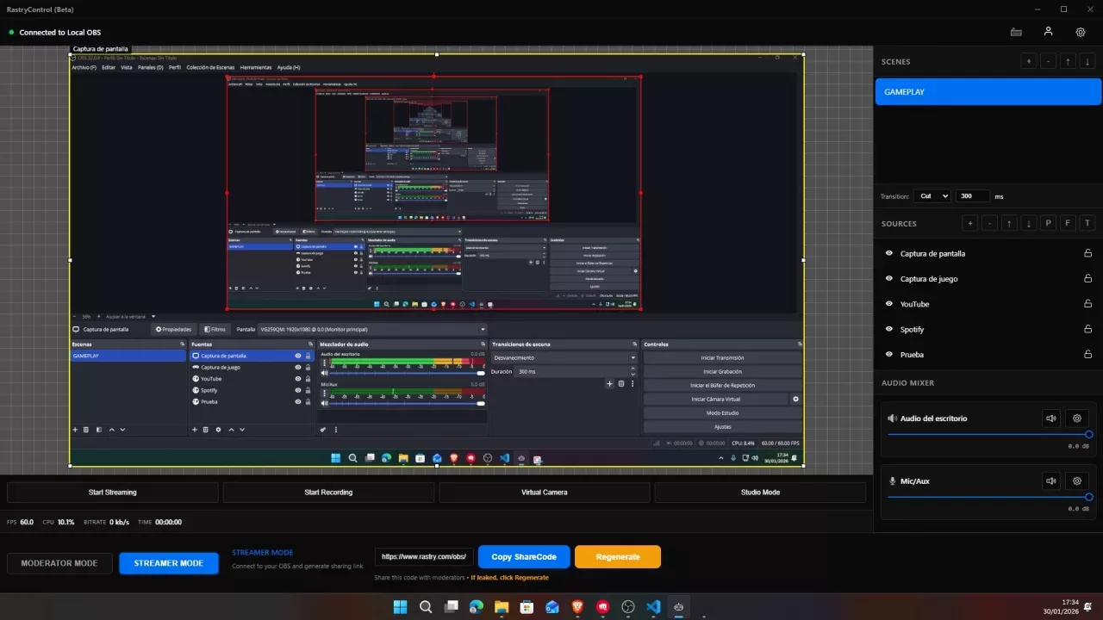
Task: Open the Windows Start menu
Action: [x=401, y=606]
